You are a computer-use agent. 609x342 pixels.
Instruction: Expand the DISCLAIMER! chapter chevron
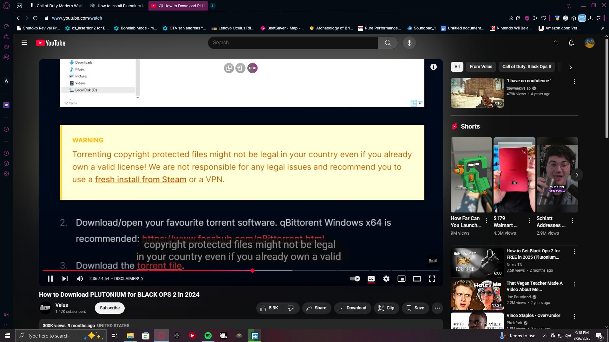142,279
